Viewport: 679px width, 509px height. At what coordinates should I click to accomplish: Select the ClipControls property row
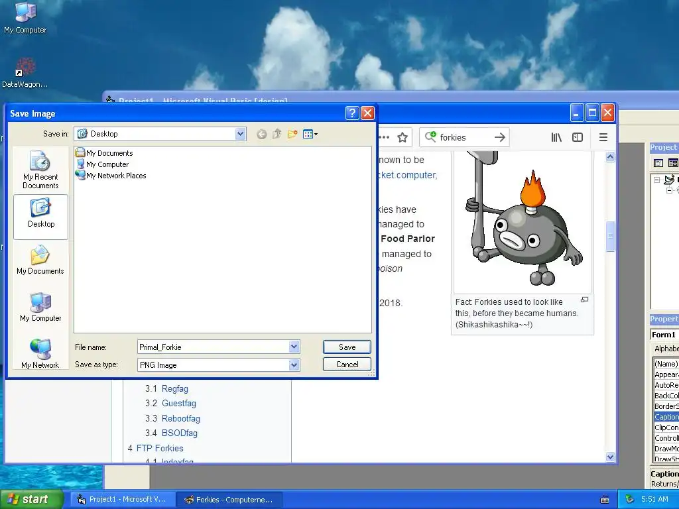(x=666, y=427)
